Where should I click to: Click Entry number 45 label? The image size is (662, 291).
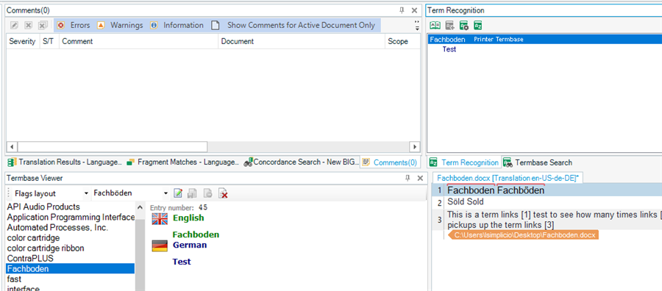[x=179, y=207]
